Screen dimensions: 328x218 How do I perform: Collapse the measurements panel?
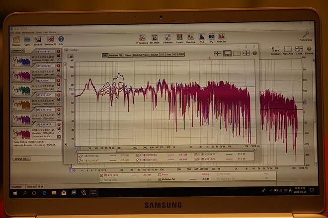coord(18,51)
